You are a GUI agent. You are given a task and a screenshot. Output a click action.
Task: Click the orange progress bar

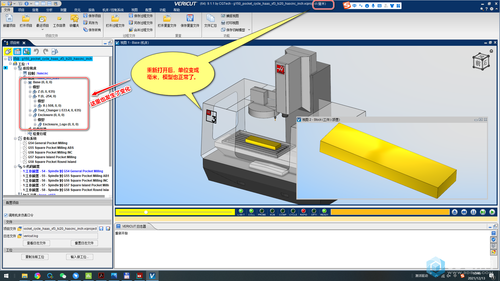(390, 212)
